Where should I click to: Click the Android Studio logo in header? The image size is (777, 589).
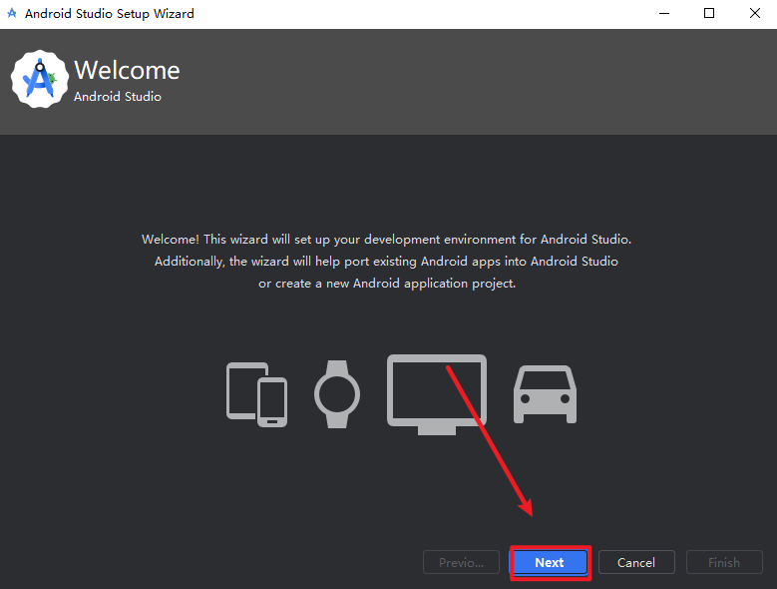tap(40, 80)
